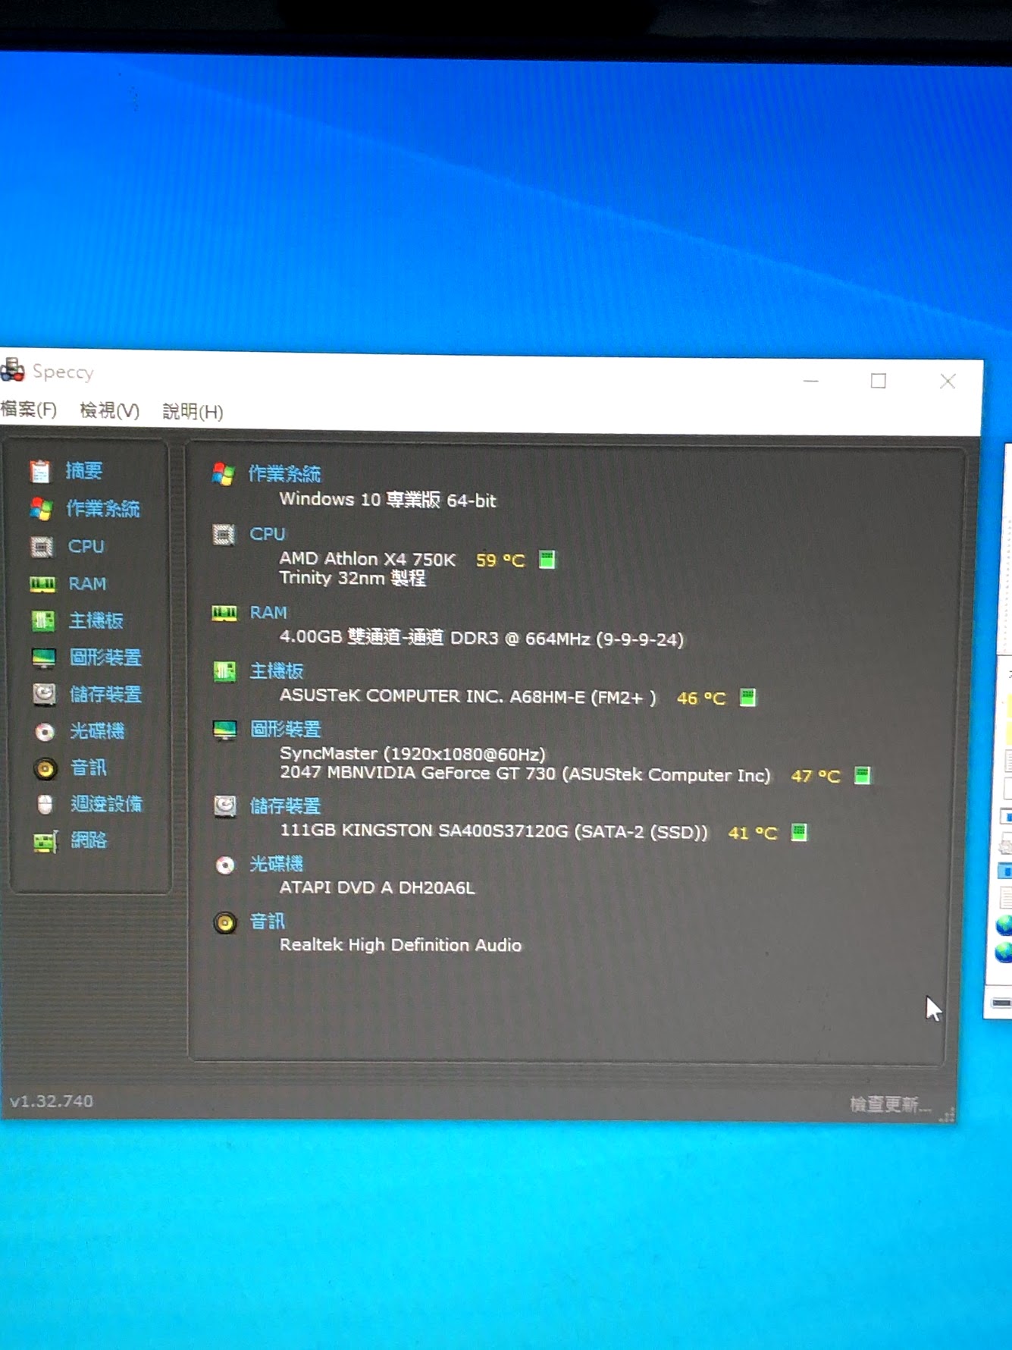Click the 光碟機 heading link in summary
The image size is (1012, 1350).
[x=277, y=864]
